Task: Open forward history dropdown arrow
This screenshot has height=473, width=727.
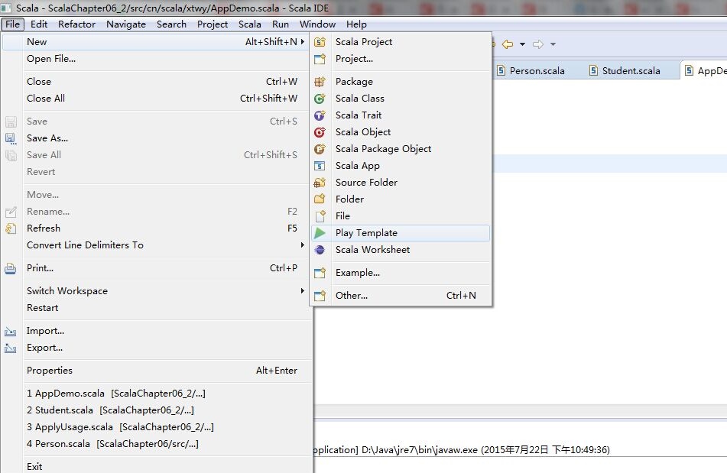Action: tap(553, 44)
